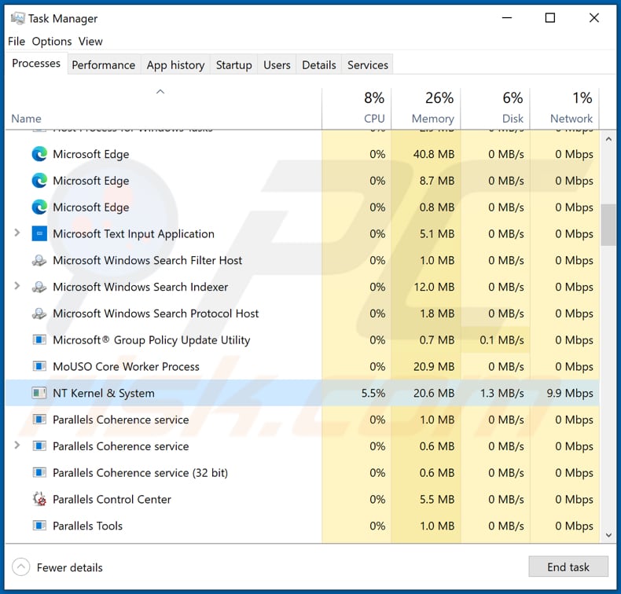Sort by the Memory column header
The image size is (621, 594).
(x=432, y=119)
